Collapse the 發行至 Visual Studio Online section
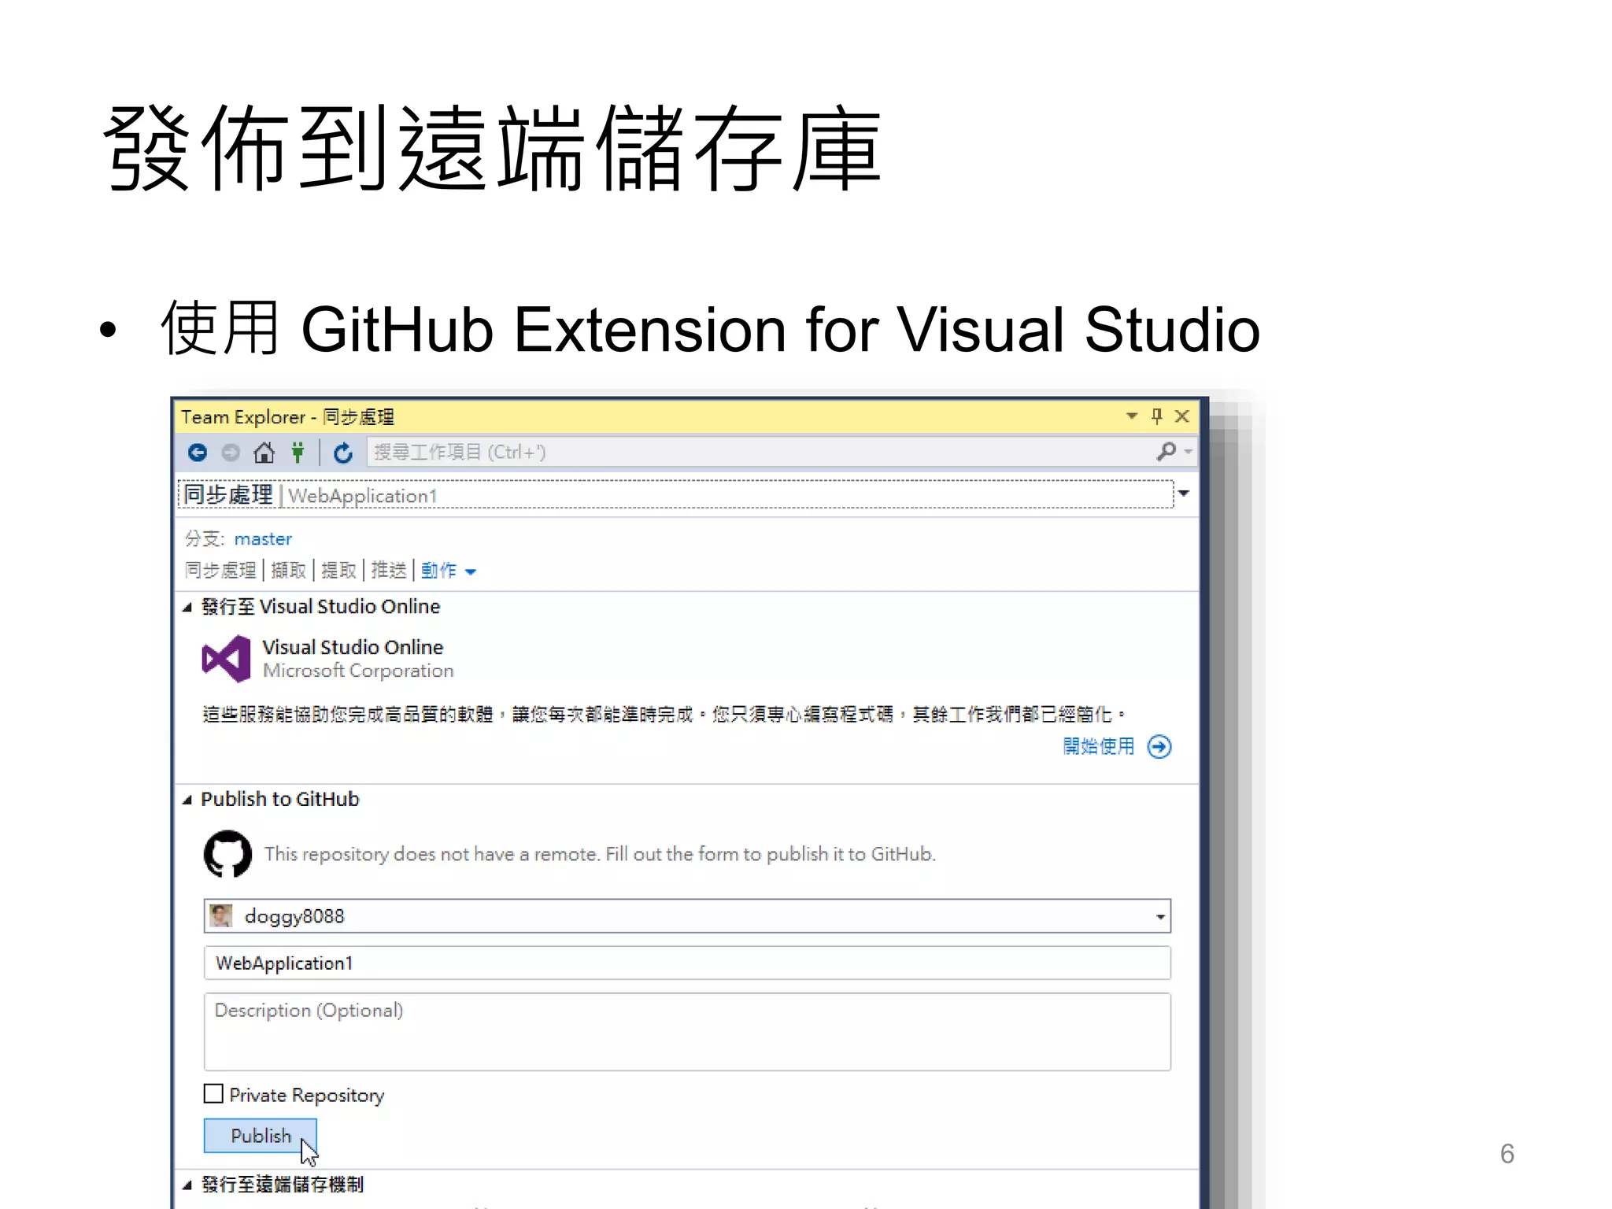The image size is (1612, 1209). [187, 607]
